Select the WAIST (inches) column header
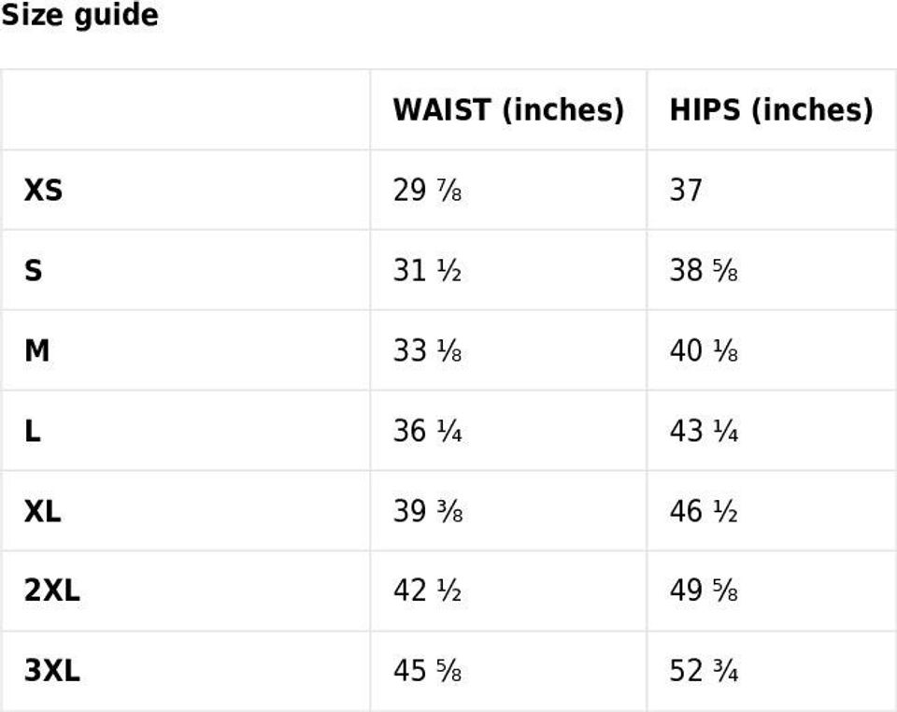The height and width of the screenshot is (712, 897). pos(507,110)
